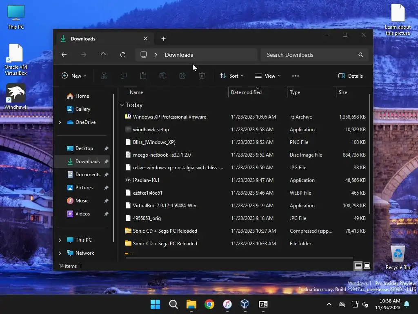The width and height of the screenshot is (418, 314).
Task: Refresh the Downloads folder view
Action: point(123,55)
